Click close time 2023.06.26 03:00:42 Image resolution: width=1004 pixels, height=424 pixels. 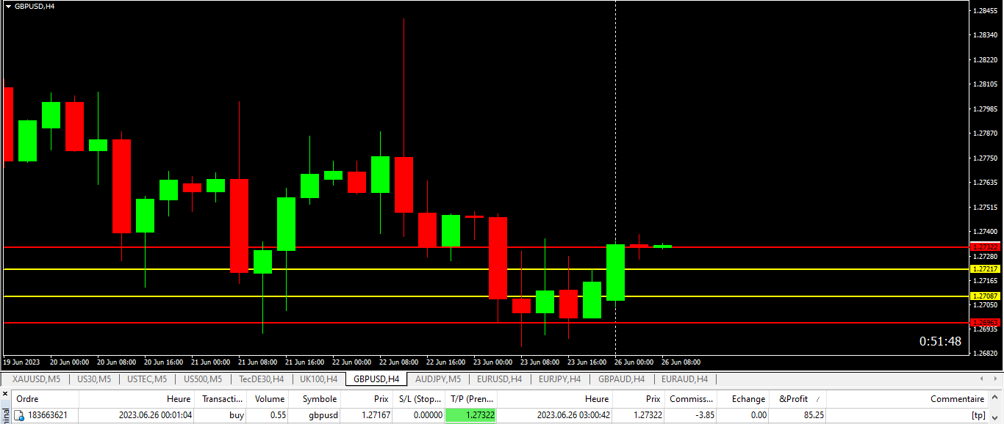573,415
